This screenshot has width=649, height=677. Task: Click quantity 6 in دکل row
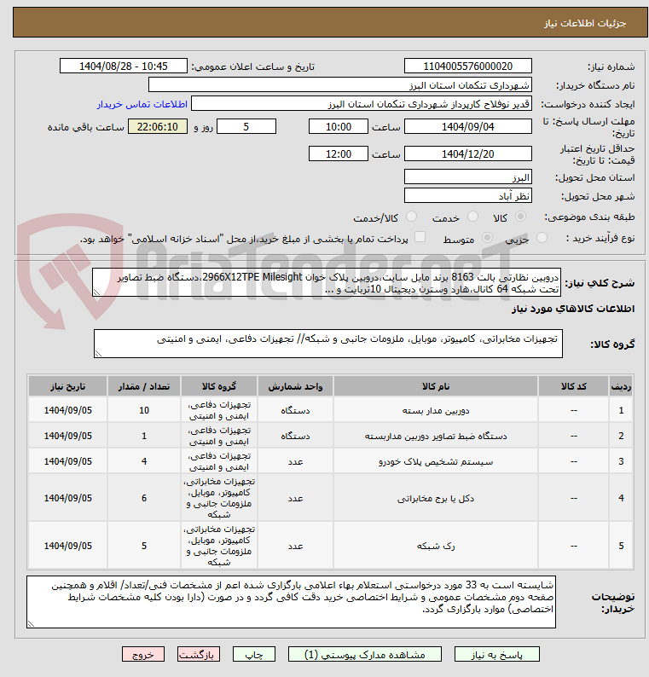coord(144,498)
